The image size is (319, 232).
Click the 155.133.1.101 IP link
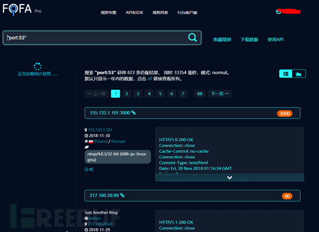[100, 130]
